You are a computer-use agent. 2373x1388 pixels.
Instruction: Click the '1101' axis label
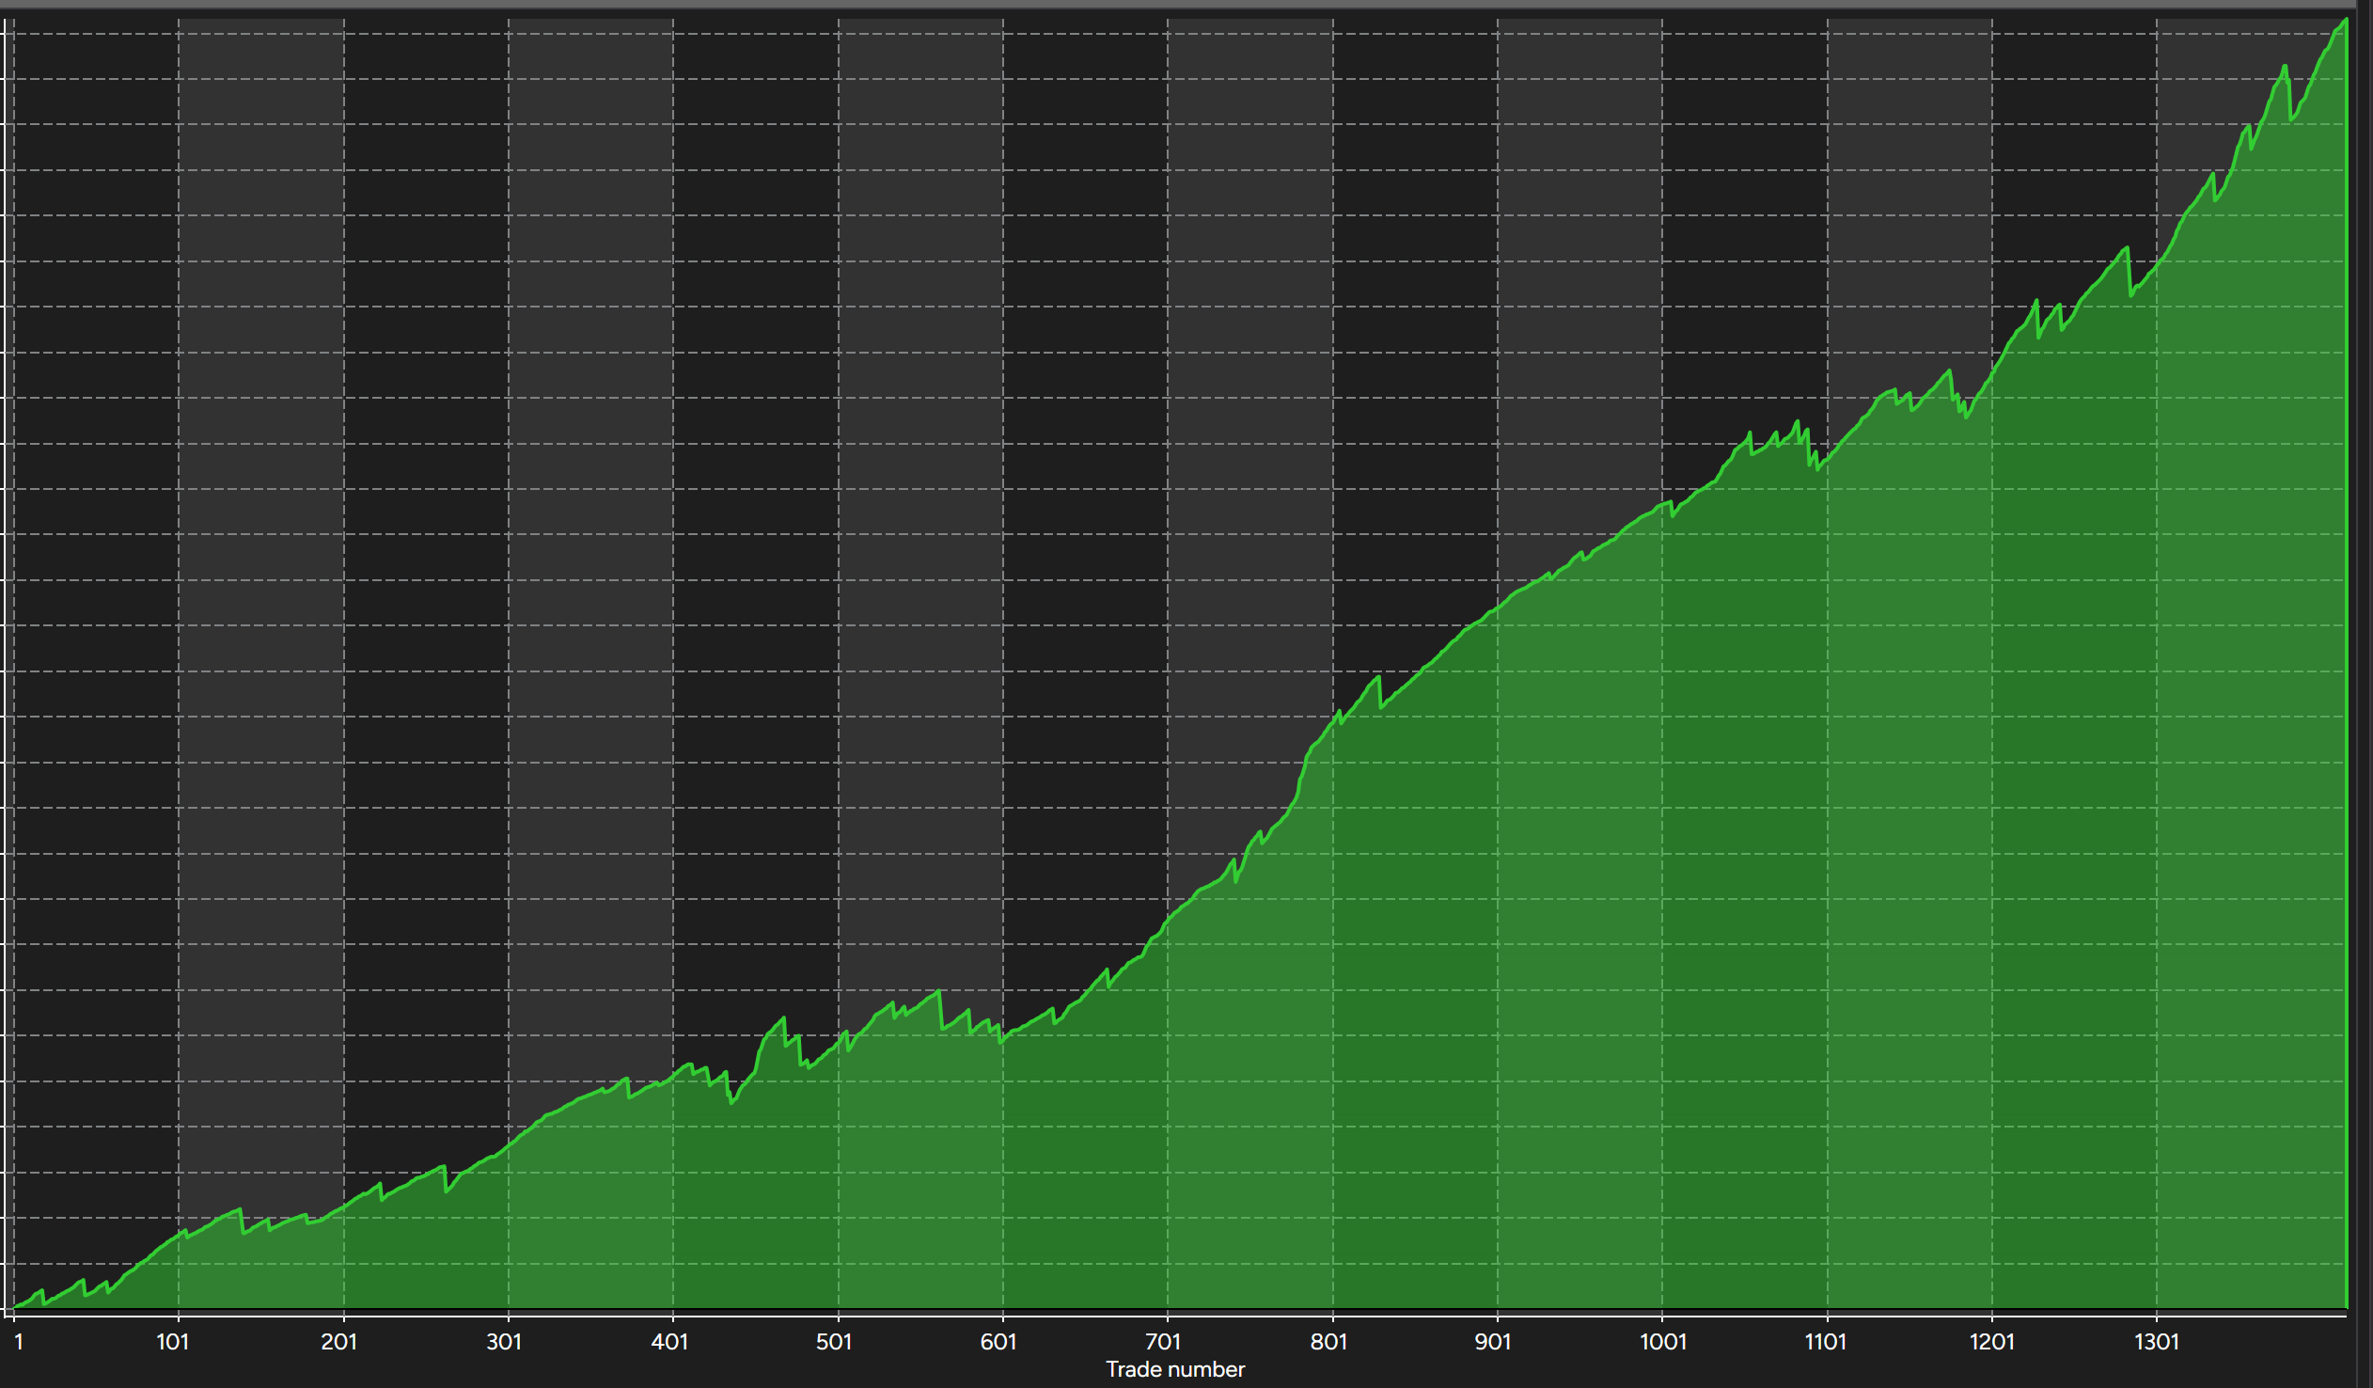(x=1825, y=1342)
